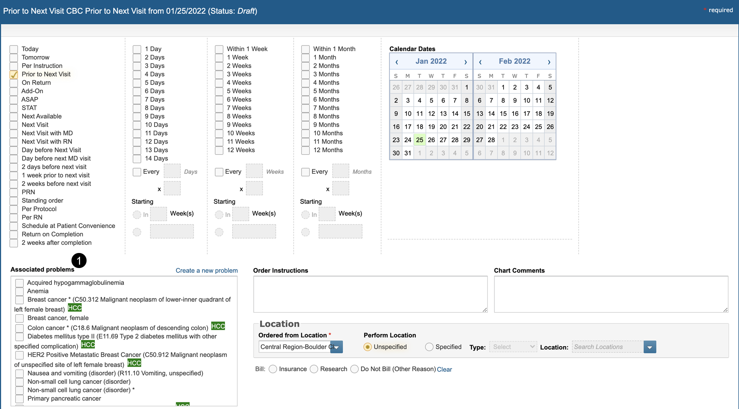Advance January calendar to next month
Image resolution: width=739 pixels, height=409 pixels.
point(465,62)
